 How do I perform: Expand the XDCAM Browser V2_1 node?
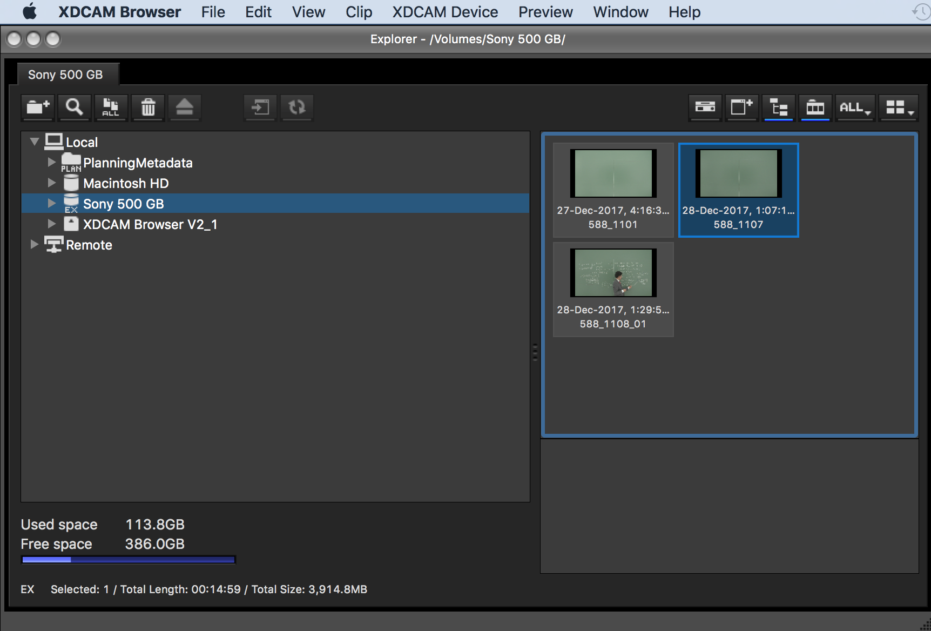[52, 224]
